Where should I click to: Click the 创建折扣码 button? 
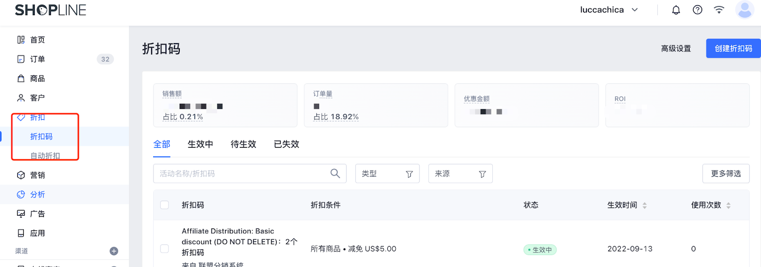733,48
